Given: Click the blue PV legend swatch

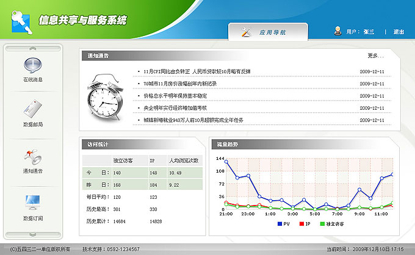Looking at the screenshot, I should 280,224.
